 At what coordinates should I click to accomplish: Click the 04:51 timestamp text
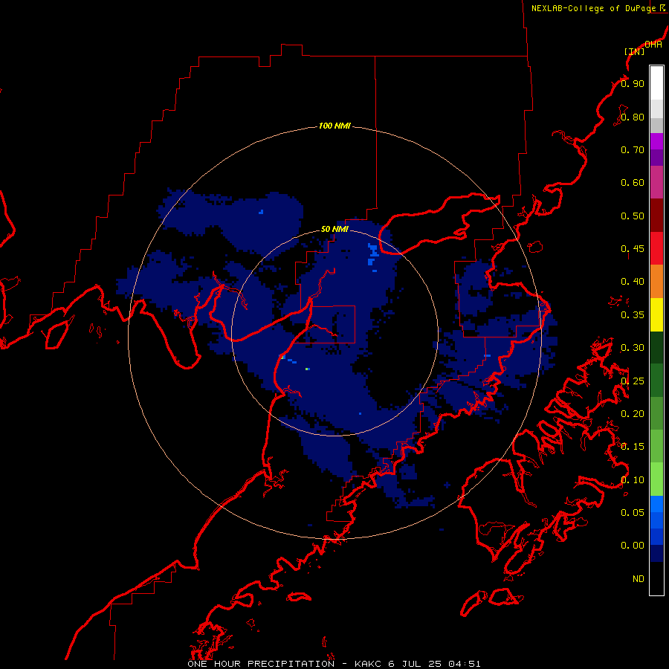point(464,664)
